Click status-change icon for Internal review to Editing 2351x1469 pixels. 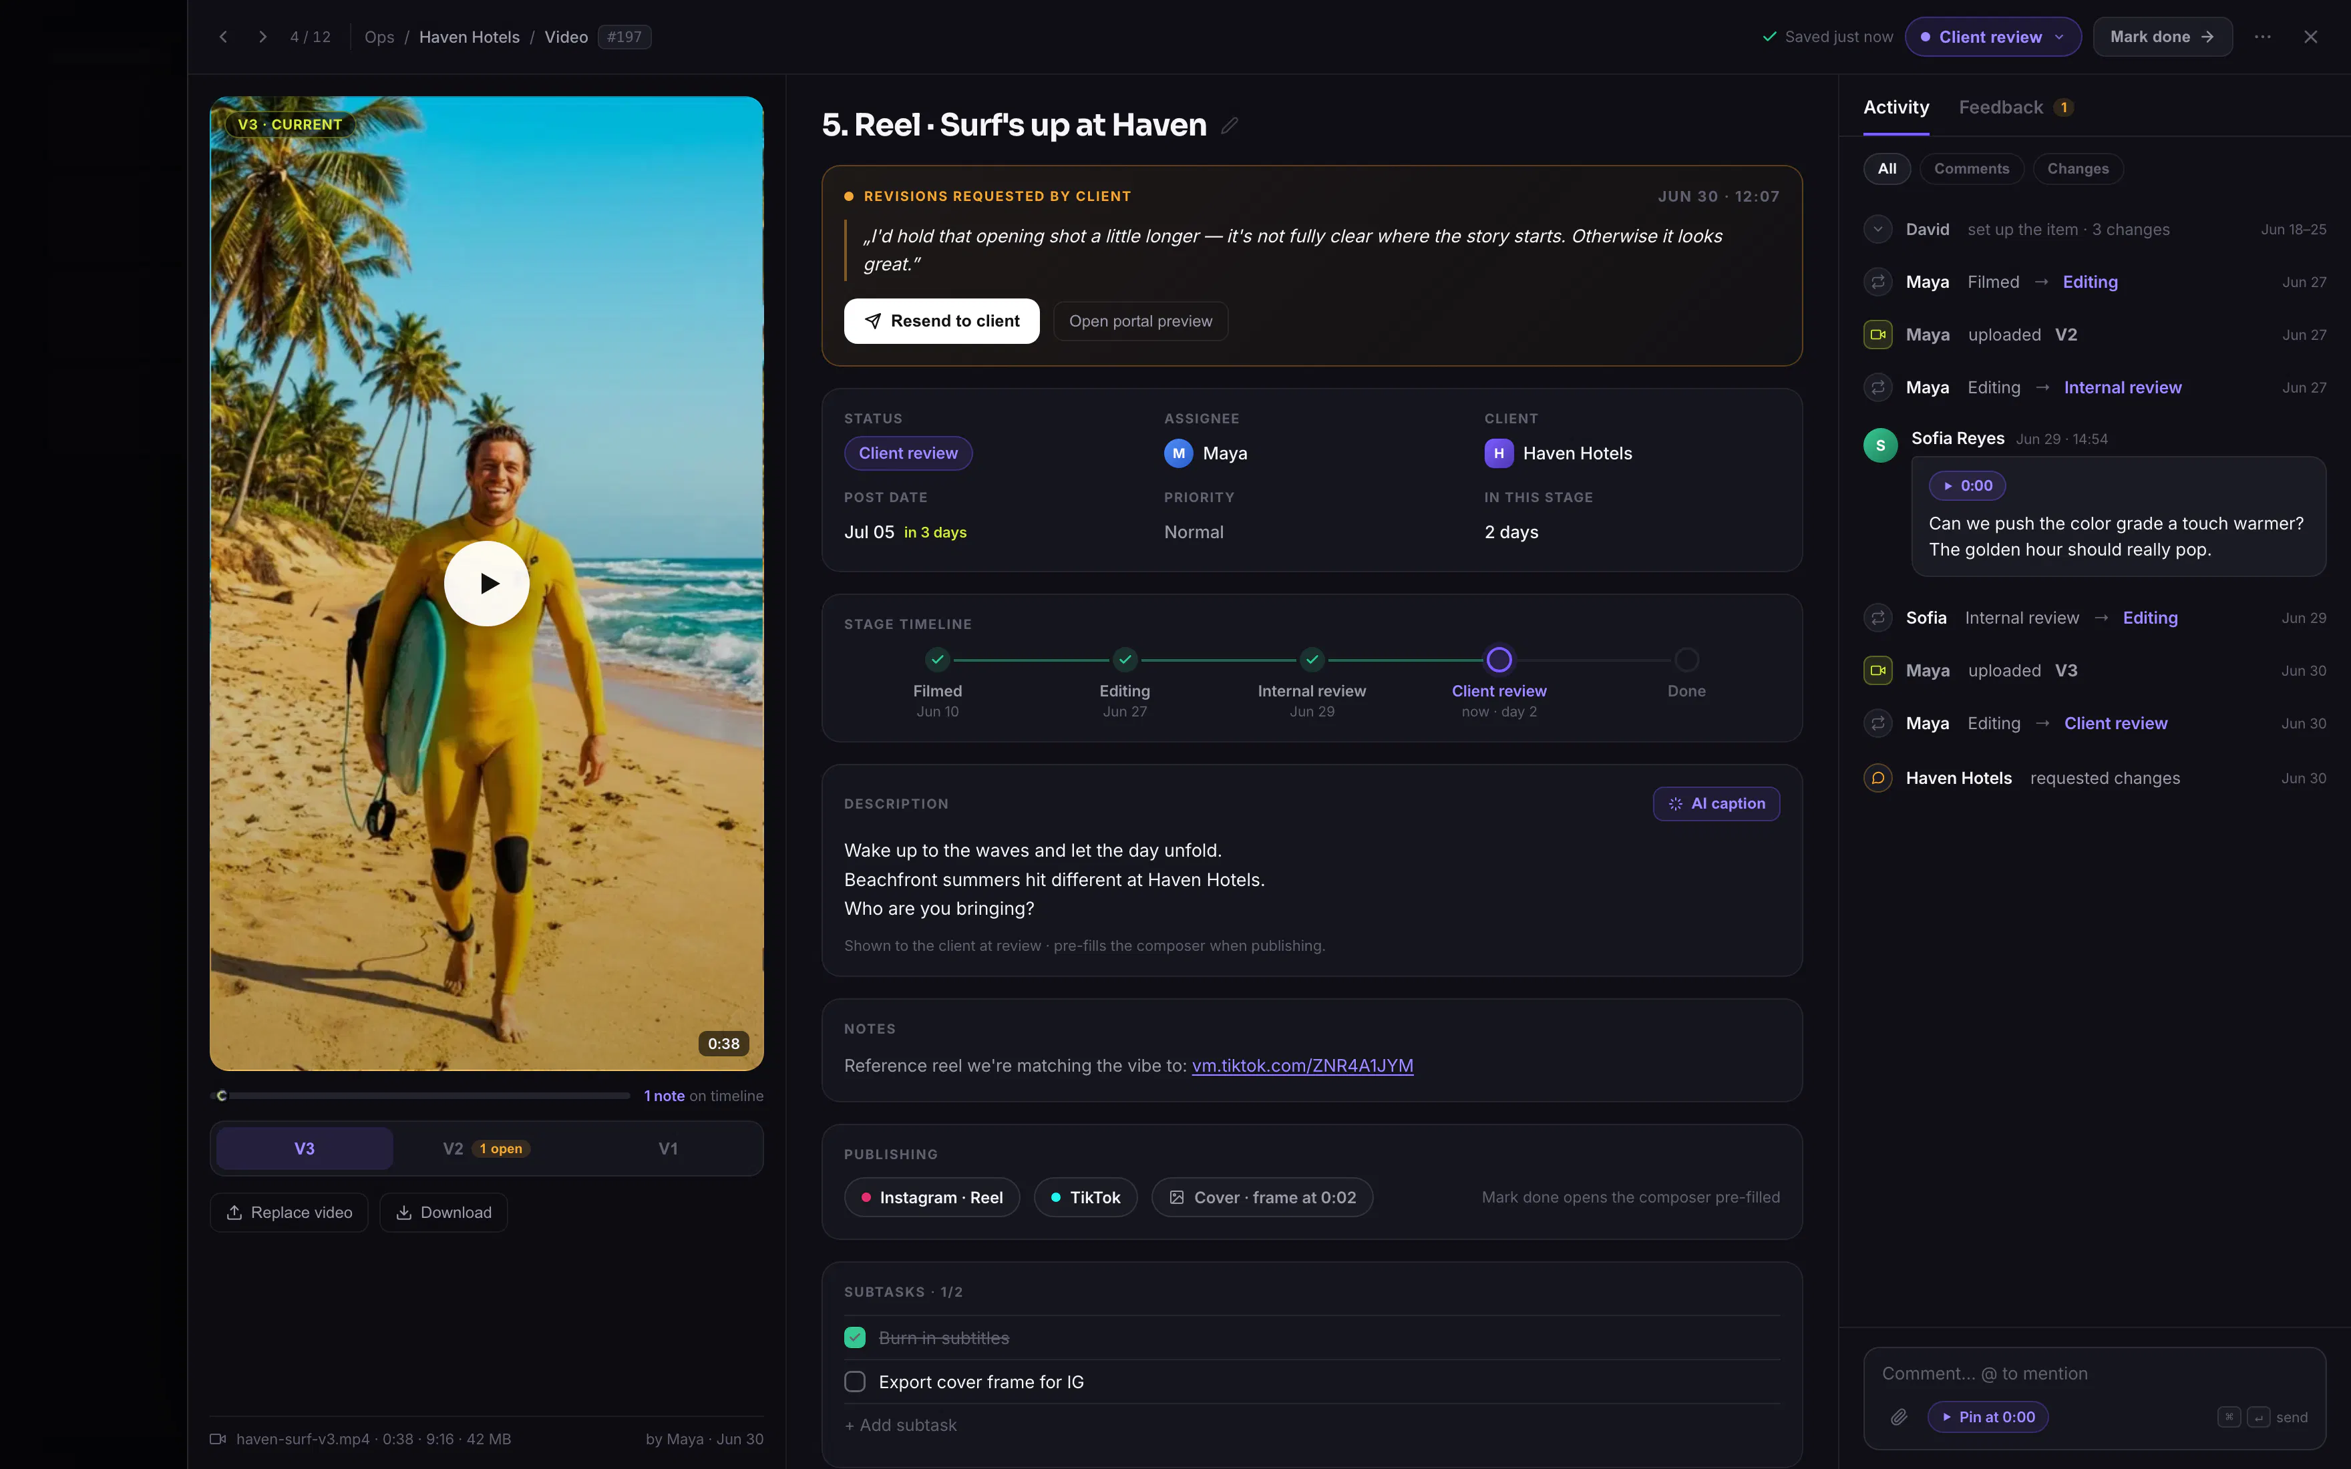pyautogui.click(x=1878, y=618)
